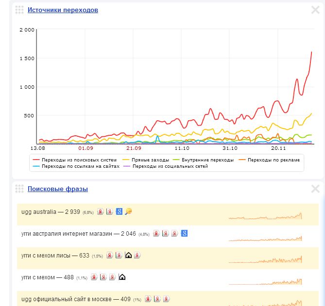This screenshot has width=325, height=306.
Task: Close the Источники переходов widget
Action: coord(315,10)
